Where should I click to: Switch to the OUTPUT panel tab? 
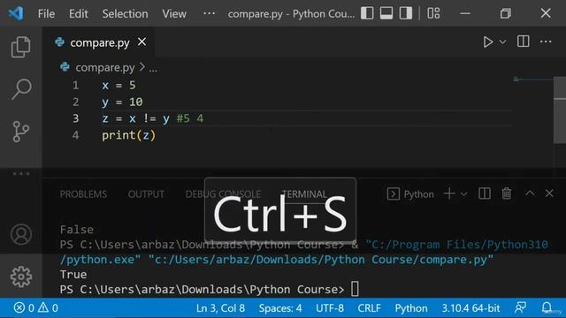(146, 194)
